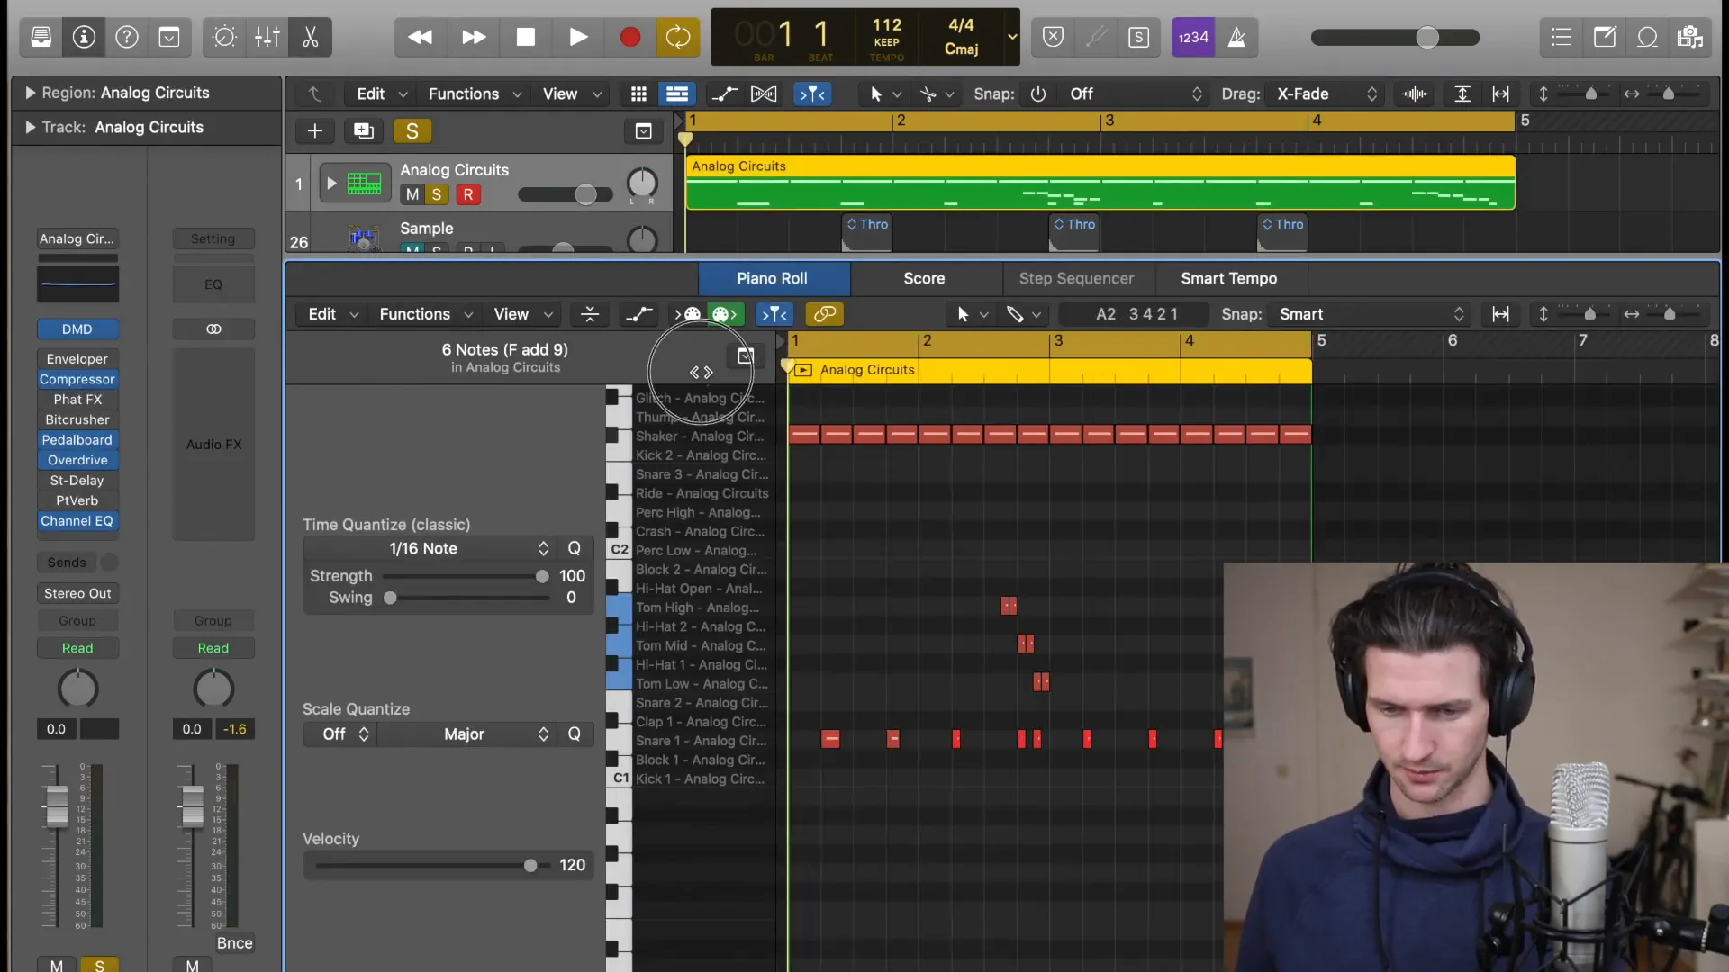Click the Scale Quantize Q button
Screen dimensions: 1729x972
click(x=574, y=733)
